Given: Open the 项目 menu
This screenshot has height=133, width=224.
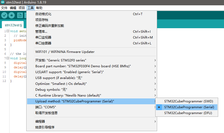Looking at the screenshot, I should click(22, 8).
